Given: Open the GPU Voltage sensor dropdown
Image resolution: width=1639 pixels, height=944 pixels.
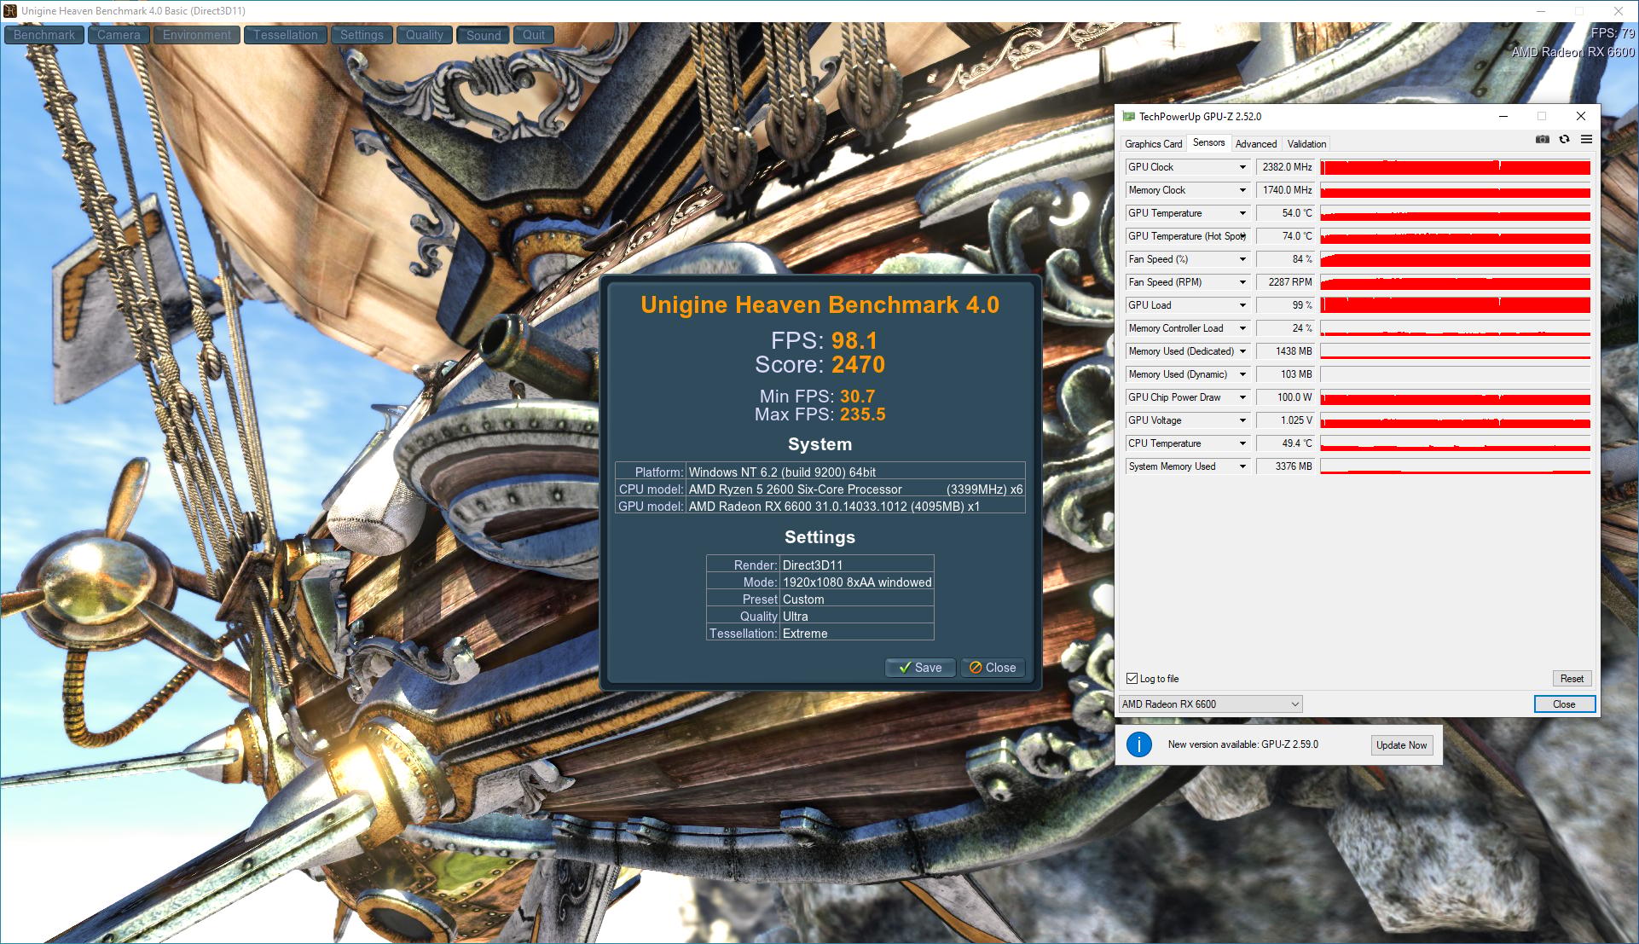Looking at the screenshot, I should (x=1242, y=420).
